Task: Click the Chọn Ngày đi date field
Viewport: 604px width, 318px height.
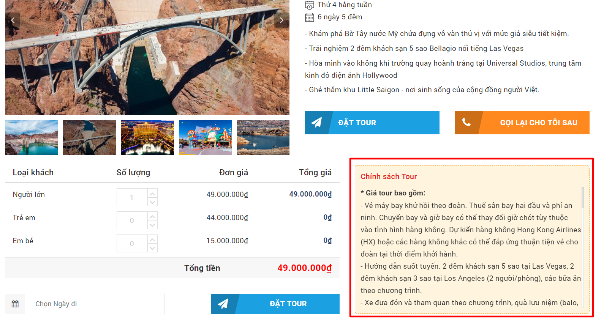Action: [95, 304]
